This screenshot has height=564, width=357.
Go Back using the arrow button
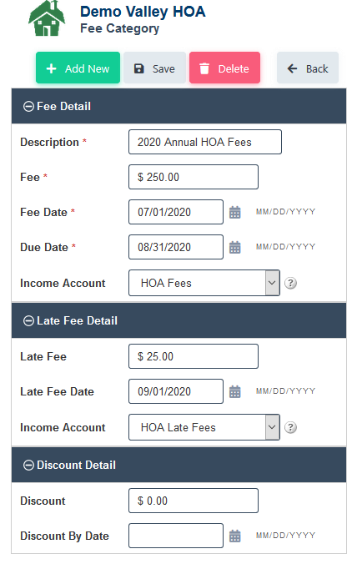tap(308, 68)
